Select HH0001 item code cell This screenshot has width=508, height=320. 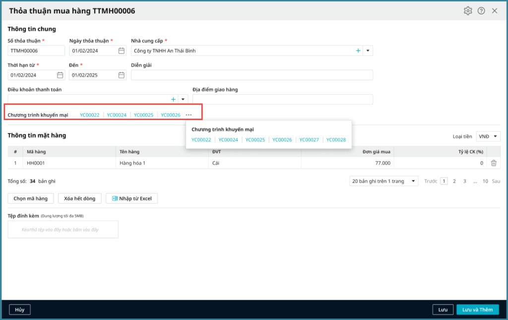69,163
